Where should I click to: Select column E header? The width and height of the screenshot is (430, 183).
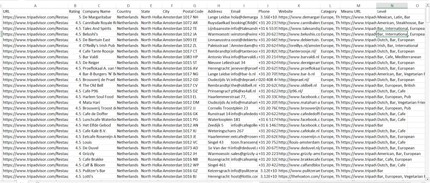click(151, 5)
